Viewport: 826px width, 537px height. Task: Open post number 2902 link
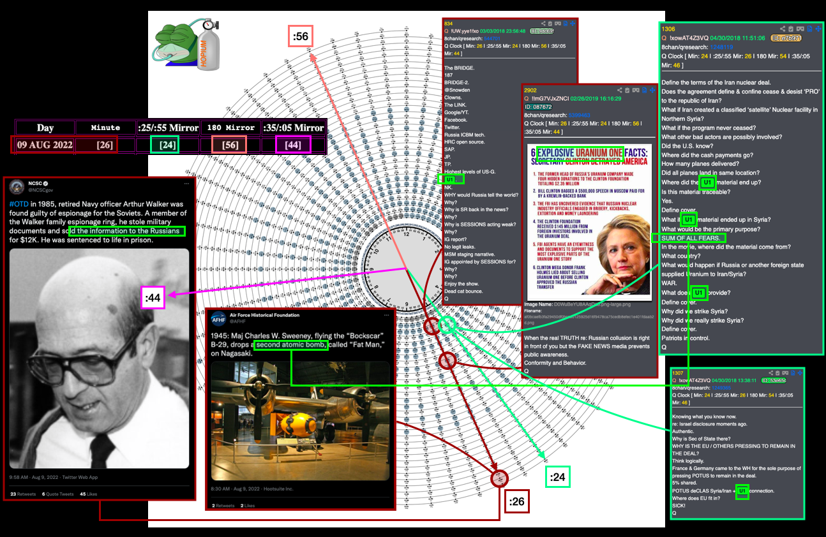(530, 91)
